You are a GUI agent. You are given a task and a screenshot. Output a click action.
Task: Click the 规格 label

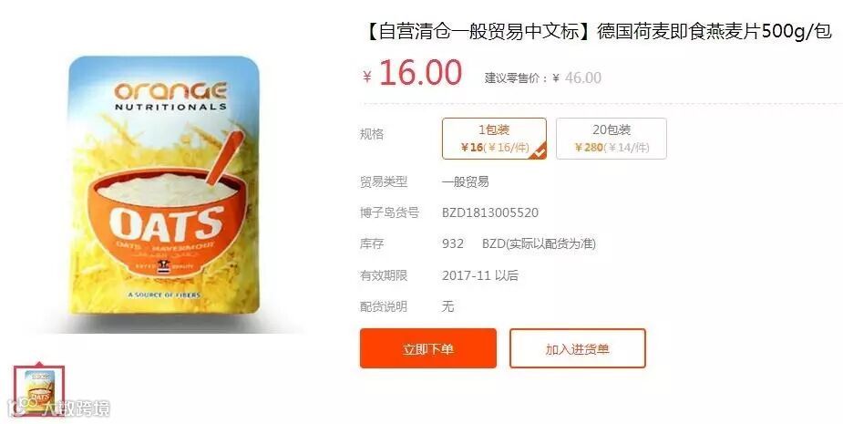[372, 133]
